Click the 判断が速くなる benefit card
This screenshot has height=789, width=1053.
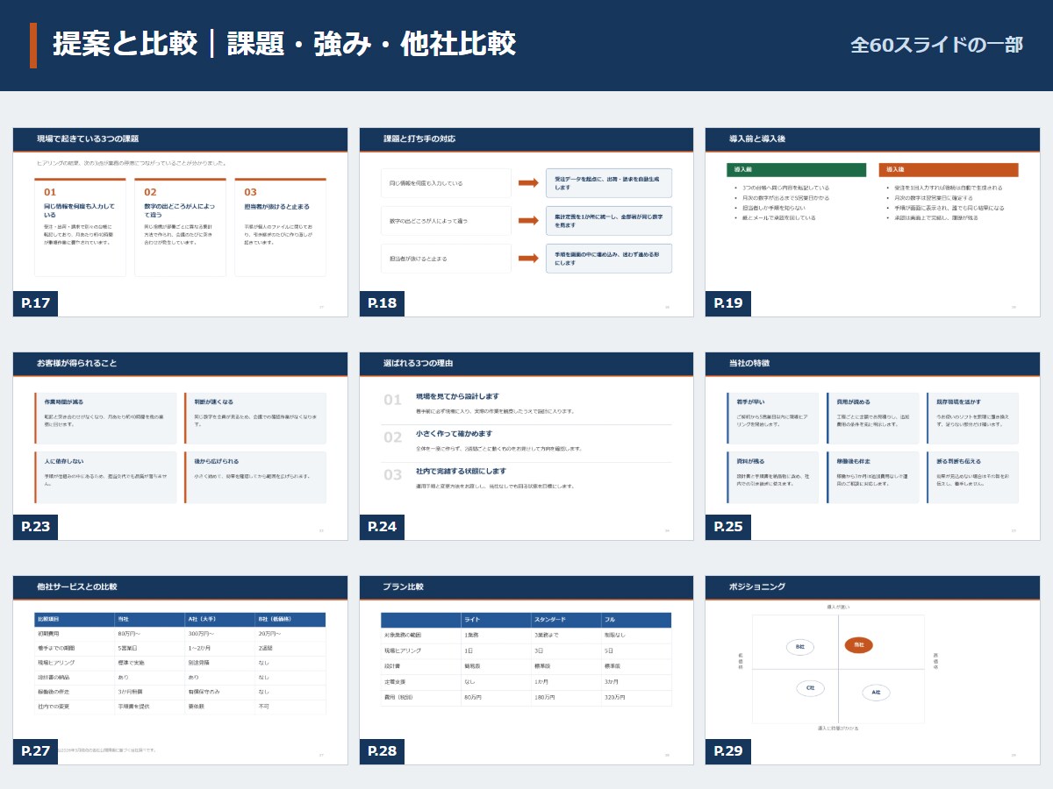pos(254,418)
